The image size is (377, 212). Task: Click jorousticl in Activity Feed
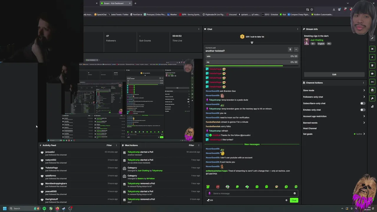coord(50,152)
